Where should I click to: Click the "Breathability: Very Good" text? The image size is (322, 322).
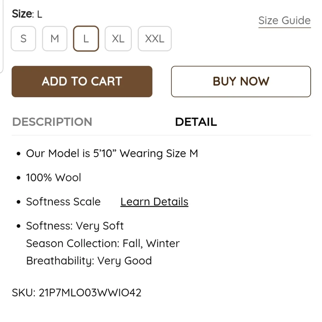point(89,261)
